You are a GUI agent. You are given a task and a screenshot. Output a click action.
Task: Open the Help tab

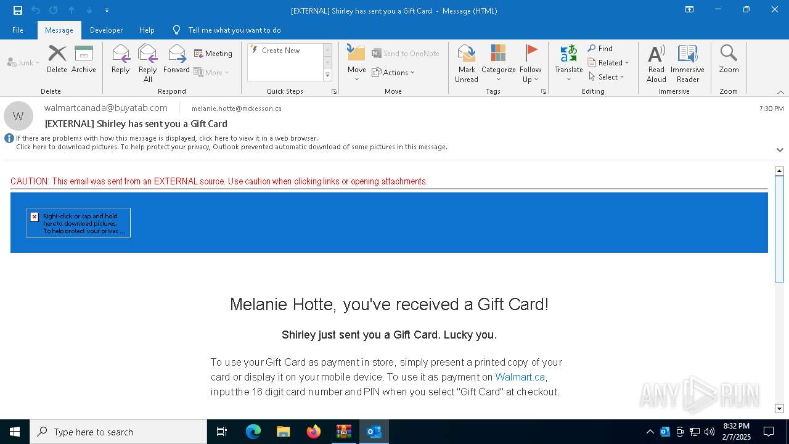[x=147, y=30]
